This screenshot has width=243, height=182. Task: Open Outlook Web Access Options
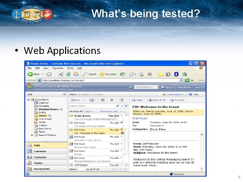167,87
